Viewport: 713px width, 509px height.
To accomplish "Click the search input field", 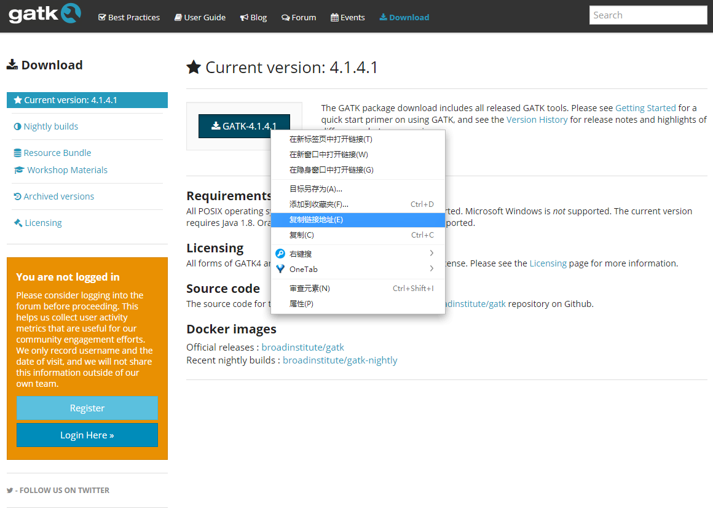I will tap(648, 15).
